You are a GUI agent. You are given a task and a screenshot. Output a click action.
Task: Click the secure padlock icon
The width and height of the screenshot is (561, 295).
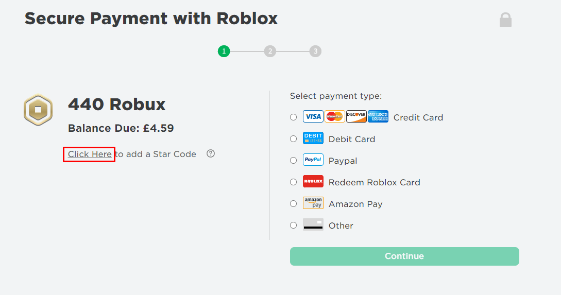(x=505, y=20)
